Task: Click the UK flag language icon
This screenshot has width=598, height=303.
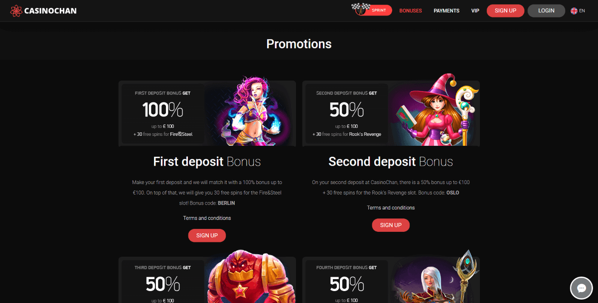Action: point(574,10)
